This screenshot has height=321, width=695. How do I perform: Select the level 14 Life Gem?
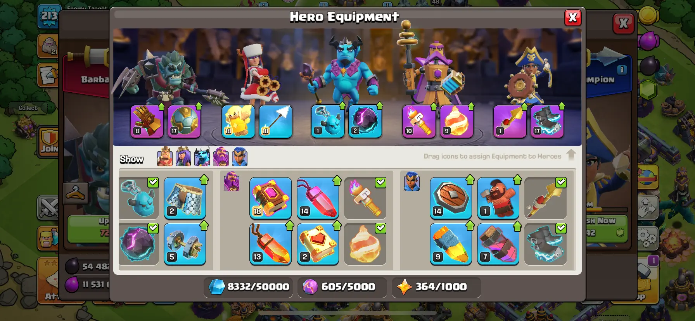coord(318,198)
